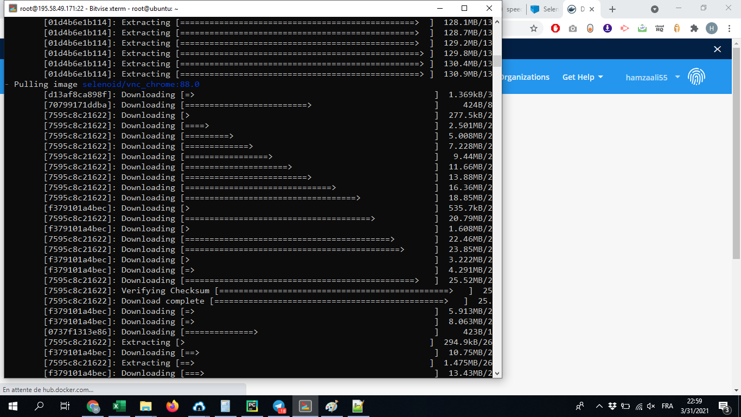Expand the Get Help dropdown

pyautogui.click(x=583, y=77)
